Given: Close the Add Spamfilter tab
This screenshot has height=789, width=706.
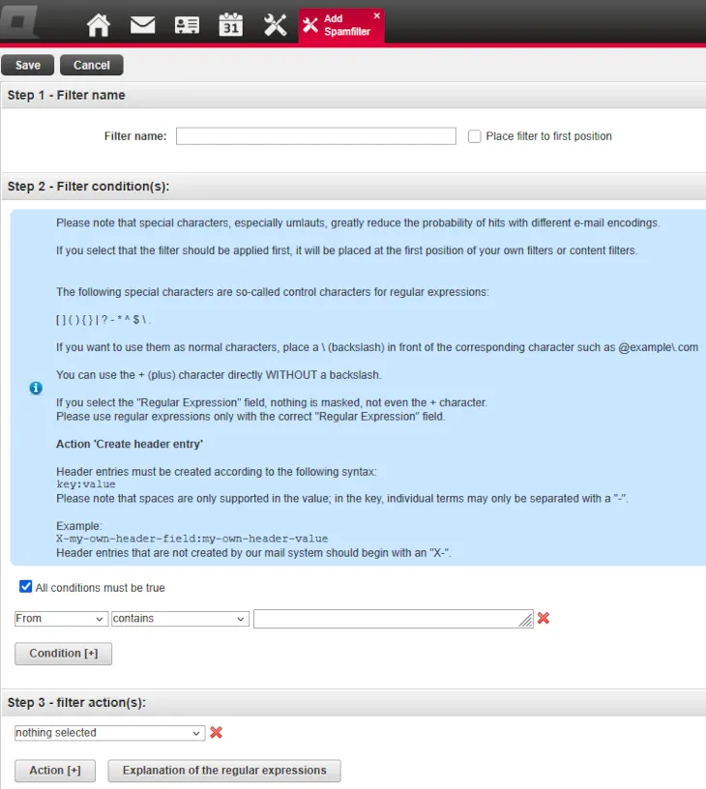Looking at the screenshot, I should coord(377,15).
